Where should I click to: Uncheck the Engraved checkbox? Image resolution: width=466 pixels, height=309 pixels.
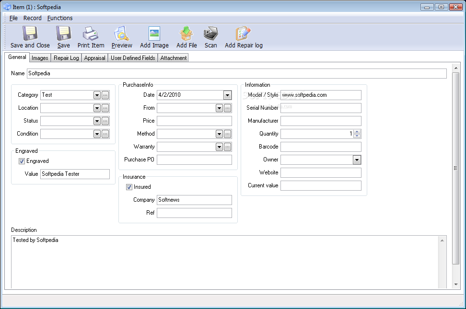click(22, 161)
